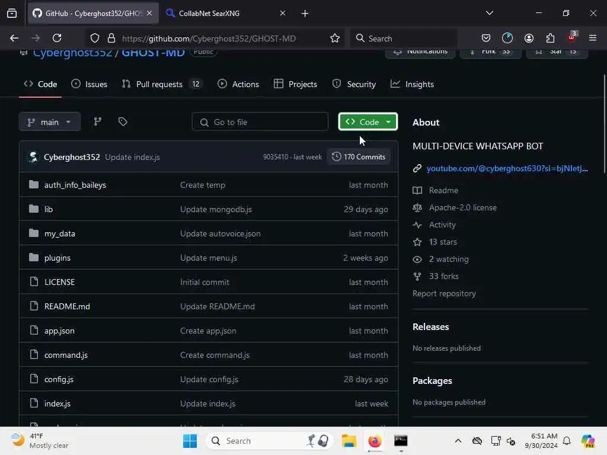Open the plugins folder
This screenshot has height=455, width=607.
pos(57,258)
